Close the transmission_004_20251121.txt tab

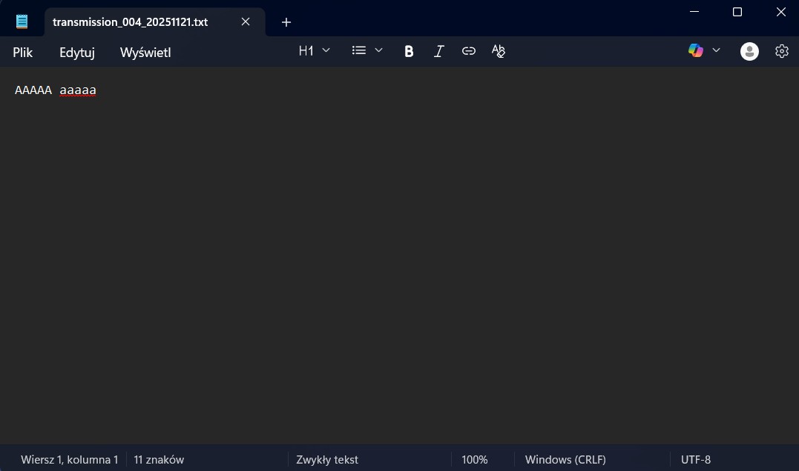(246, 21)
